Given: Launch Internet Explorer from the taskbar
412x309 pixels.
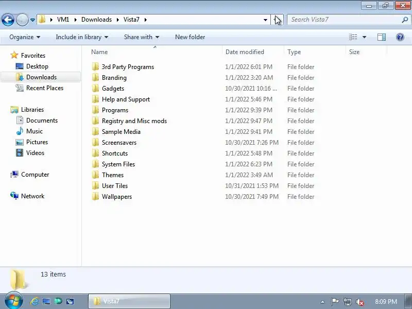Looking at the screenshot, I should pos(34,301).
